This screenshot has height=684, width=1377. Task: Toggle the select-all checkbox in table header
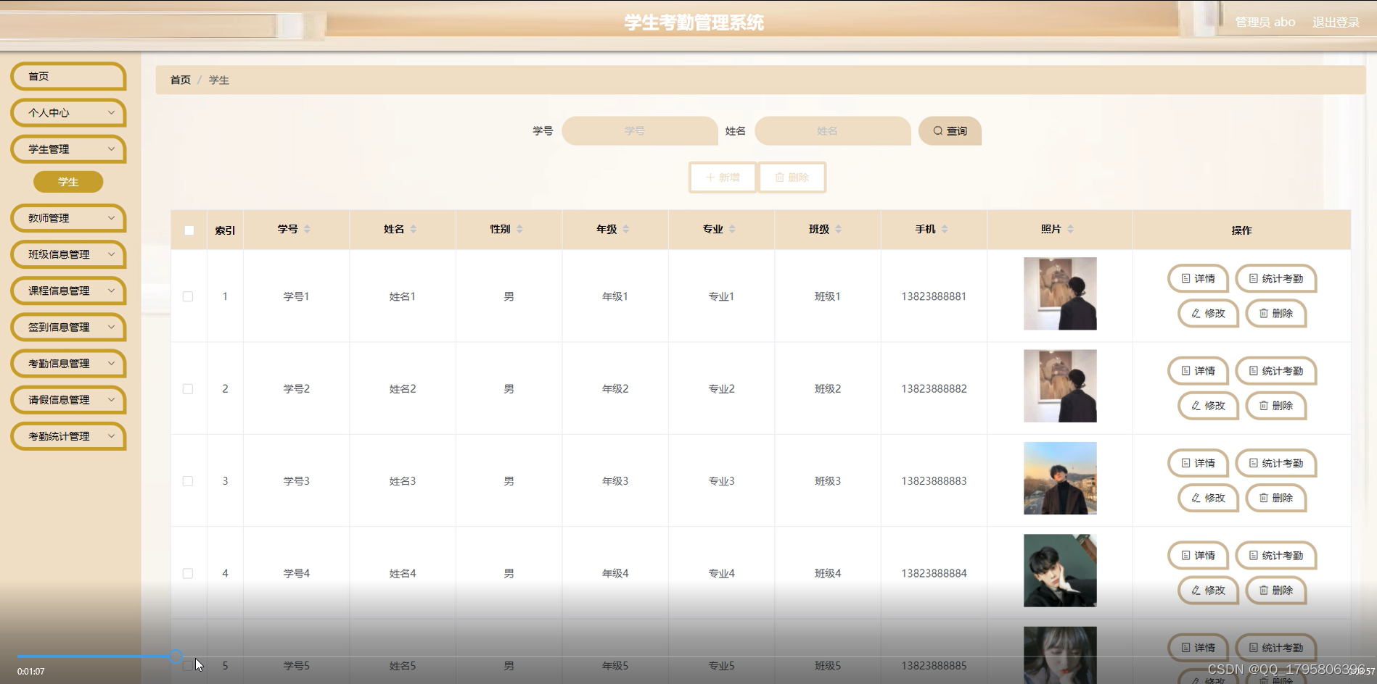point(189,230)
